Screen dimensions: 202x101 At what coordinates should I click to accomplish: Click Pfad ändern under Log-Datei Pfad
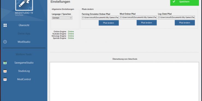click(x=185, y=23)
